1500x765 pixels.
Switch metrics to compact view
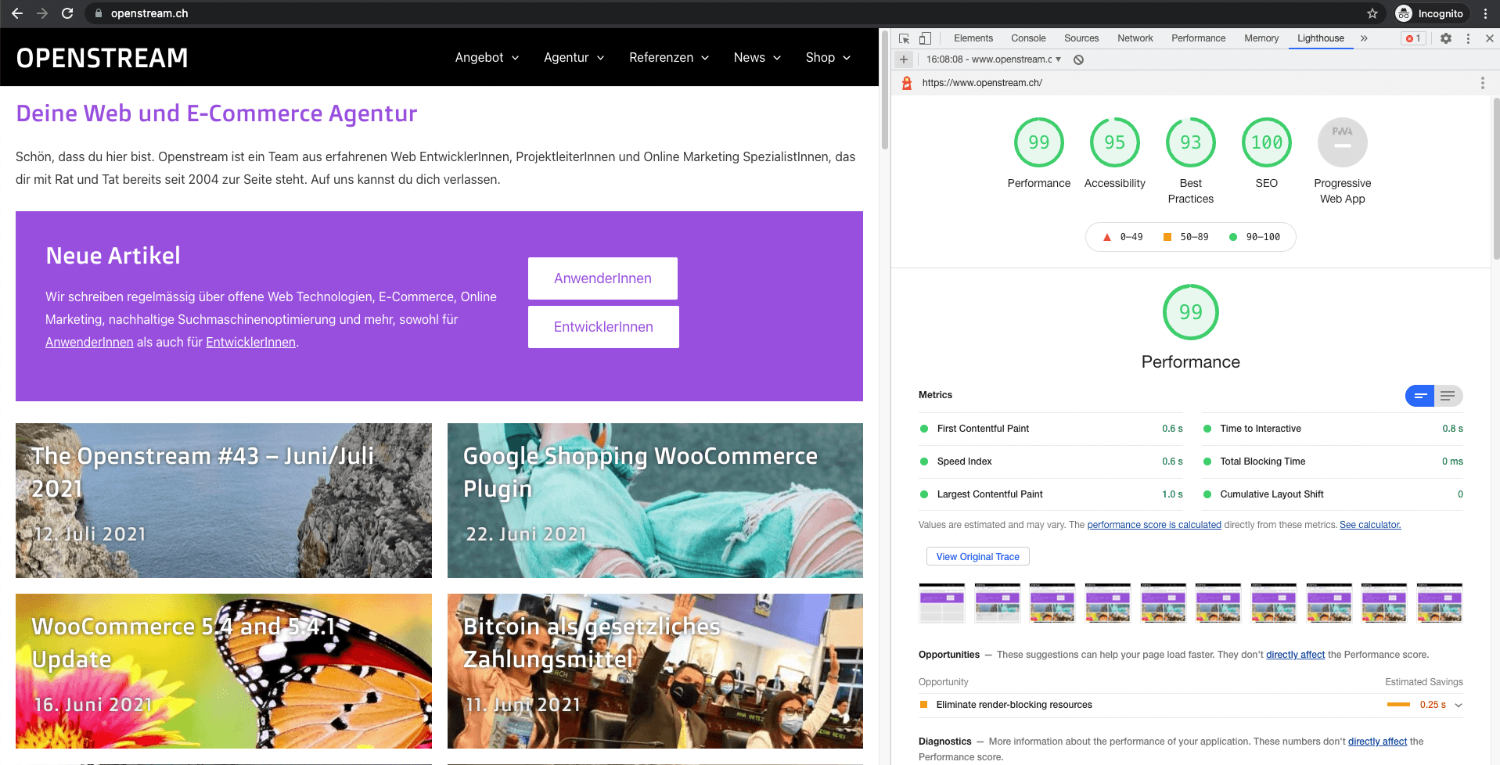pos(1420,396)
